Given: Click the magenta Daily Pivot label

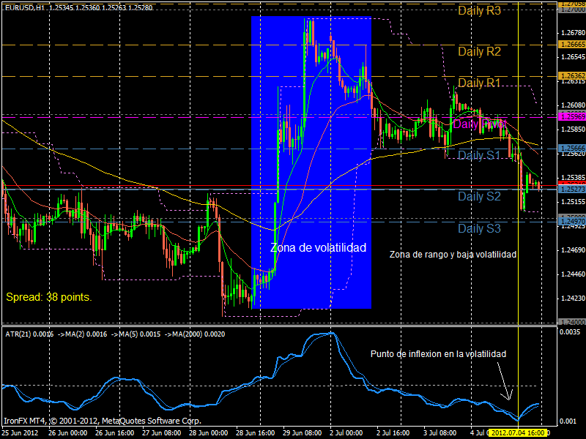Looking at the screenshot, I should (x=479, y=124).
